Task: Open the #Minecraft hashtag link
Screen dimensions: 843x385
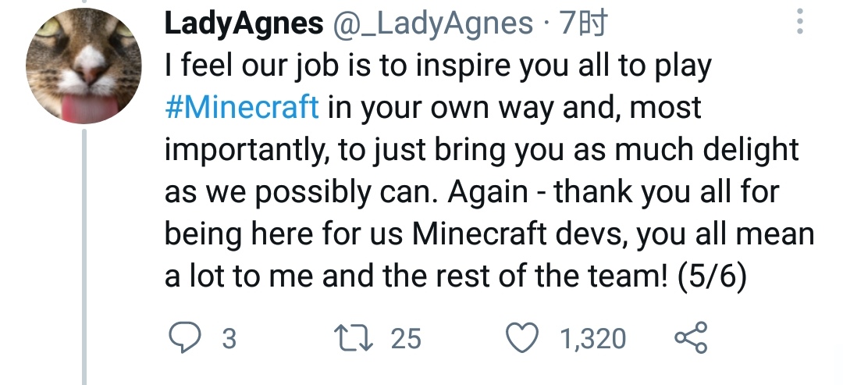Action: (242, 107)
